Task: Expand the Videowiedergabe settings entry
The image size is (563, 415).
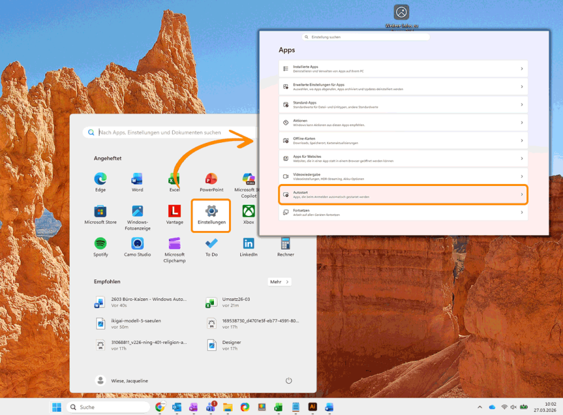Action: point(402,176)
